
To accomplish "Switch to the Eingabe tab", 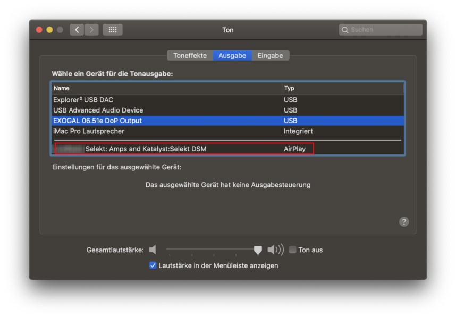I will tap(270, 55).
